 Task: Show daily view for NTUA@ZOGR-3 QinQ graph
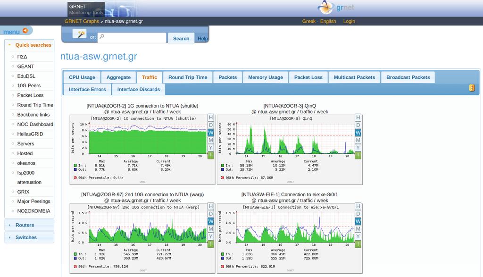point(358,125)
